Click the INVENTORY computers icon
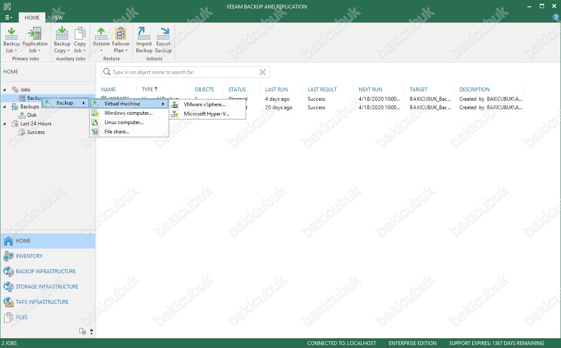The width and height of the screenshot is (561, 348). (x=8, y=256)
